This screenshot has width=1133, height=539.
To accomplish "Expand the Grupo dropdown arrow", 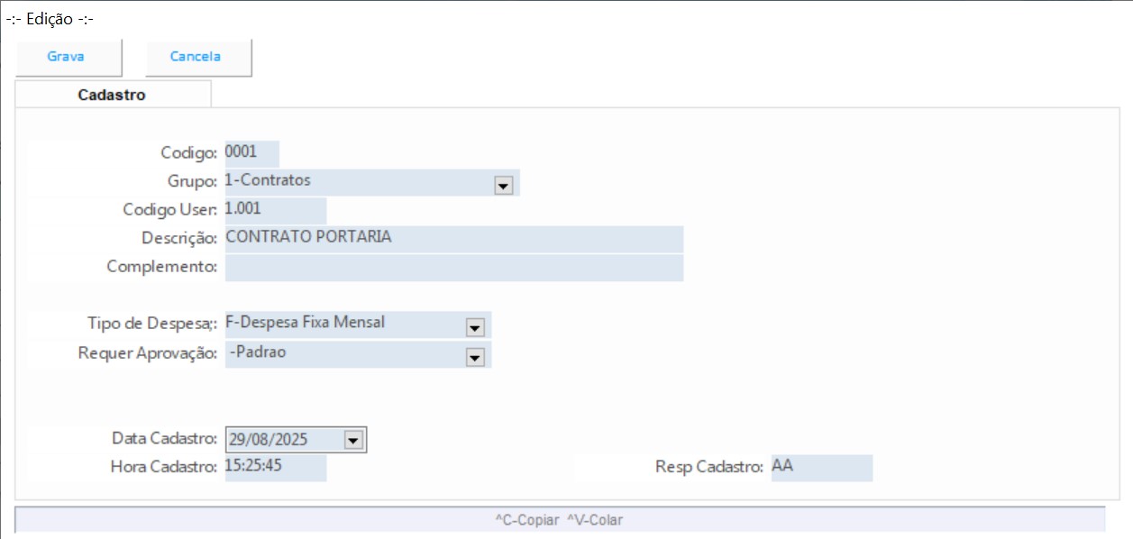I will point(504,185).
